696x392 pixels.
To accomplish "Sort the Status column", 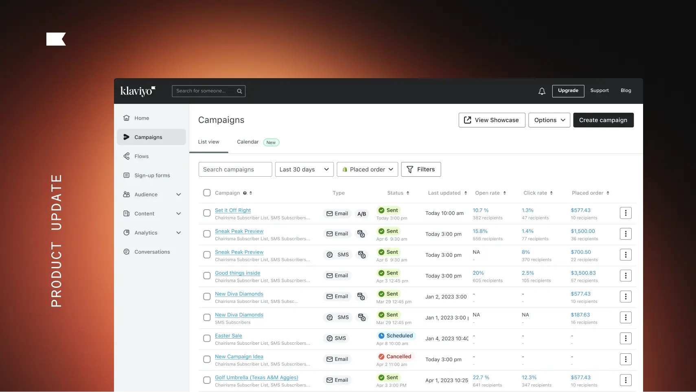I will 407,193.
